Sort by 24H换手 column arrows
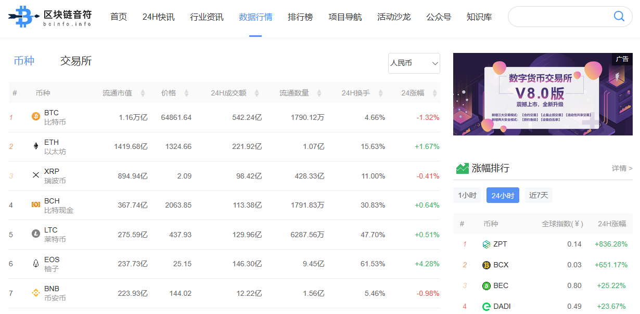The height and width of the screenshot is (314, 640). 380,93
